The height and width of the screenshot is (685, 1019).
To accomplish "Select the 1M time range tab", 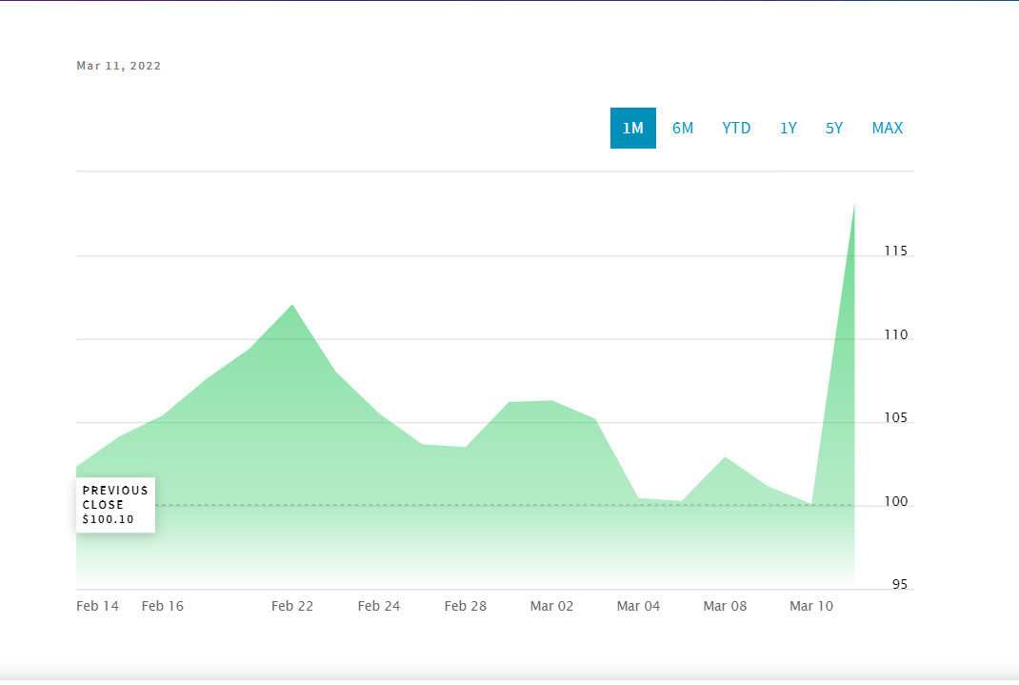I will [x=633, y=128].
